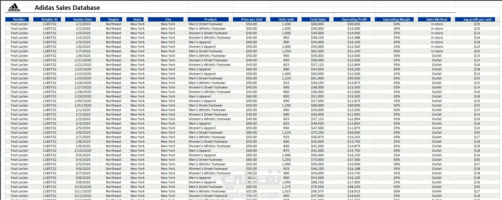This screenshot has height=200, width=502.
Task: Select the avg profit cell $30 in the 2/6/2020 row
Action: (x=477, y=132)
